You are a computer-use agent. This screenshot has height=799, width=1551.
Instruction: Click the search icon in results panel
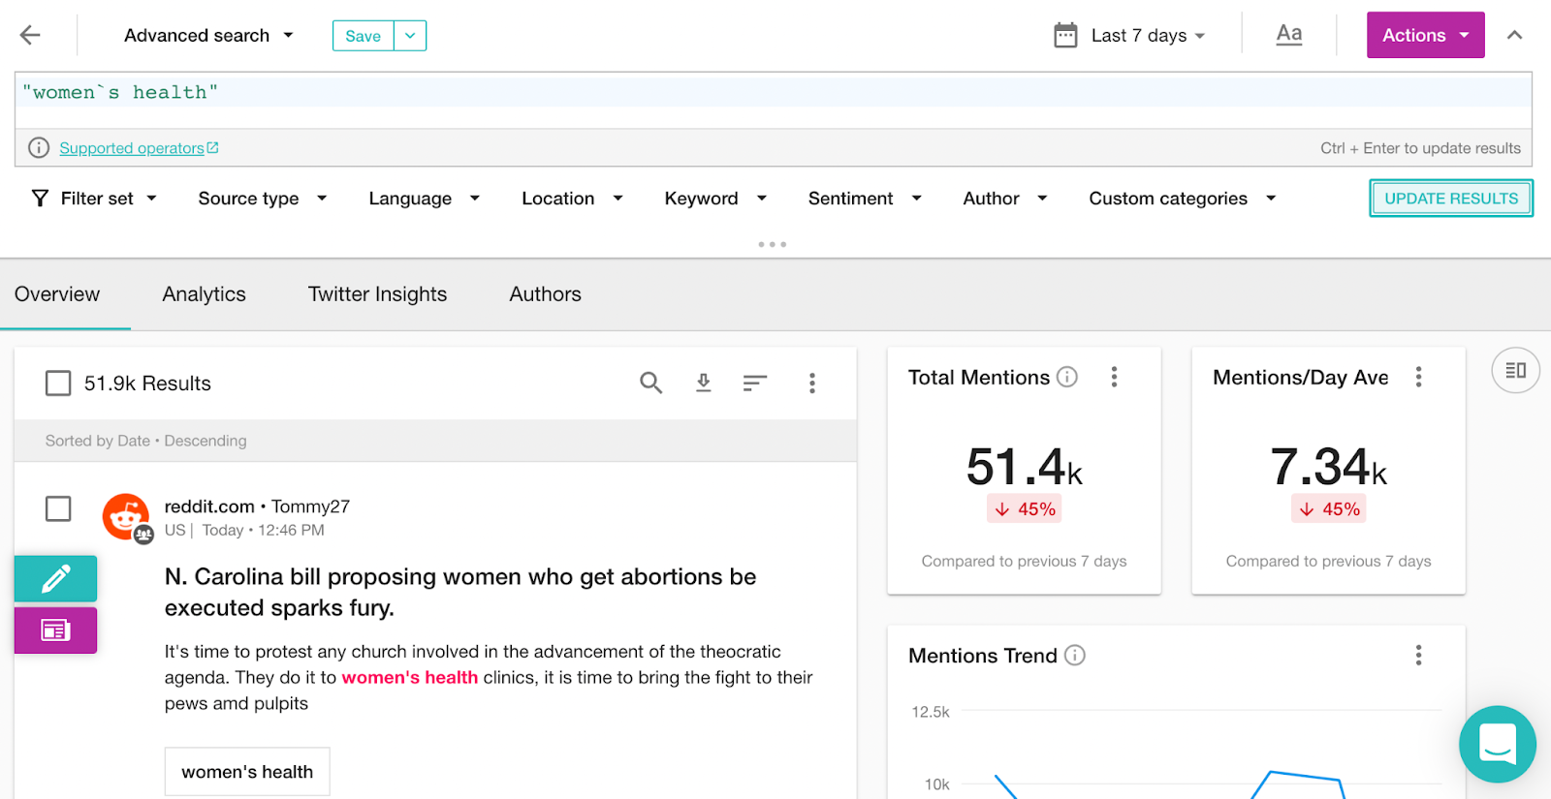651,384
